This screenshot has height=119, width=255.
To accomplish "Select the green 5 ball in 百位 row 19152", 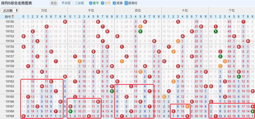I will tap(140, 31).
